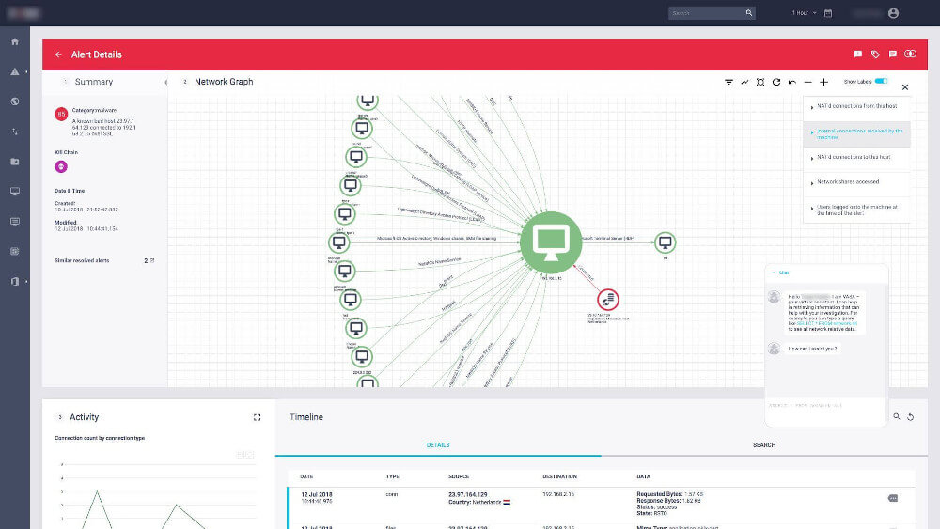Open the home page from the sidebar
940x529 pixels.
pos(15,41)
